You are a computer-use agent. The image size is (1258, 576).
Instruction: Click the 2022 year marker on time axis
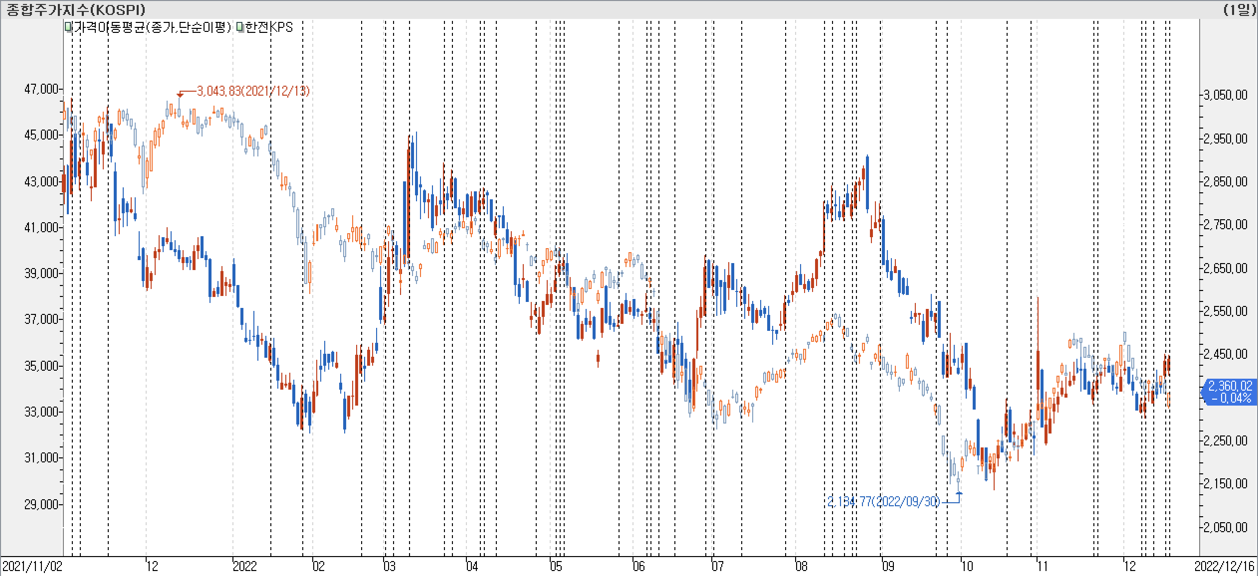244,567
